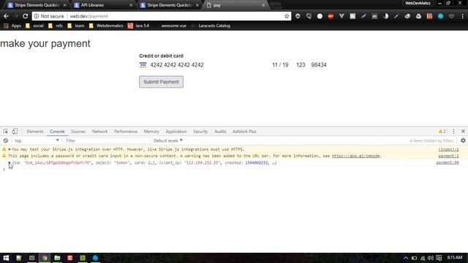Click the volume tray icon
The height and width of the screenshot is (263, 468).
click(431, 258)
